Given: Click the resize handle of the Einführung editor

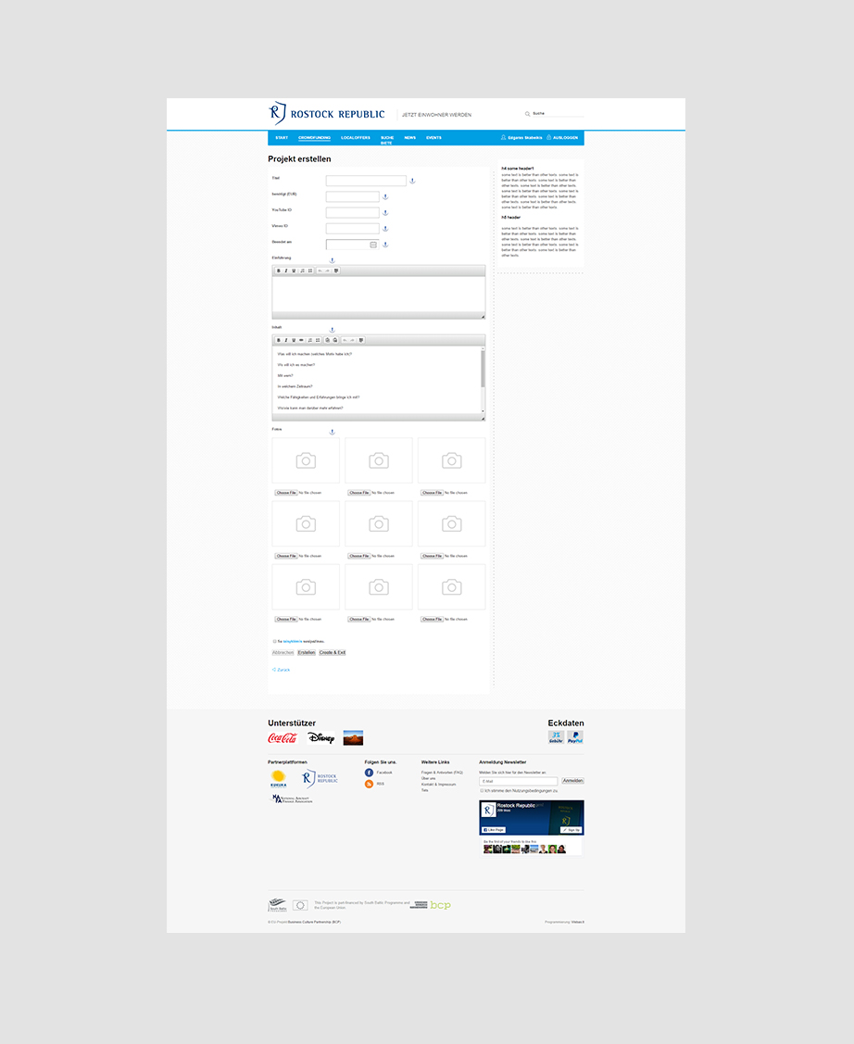Looking at the screenshot, I should pos(482,317).
